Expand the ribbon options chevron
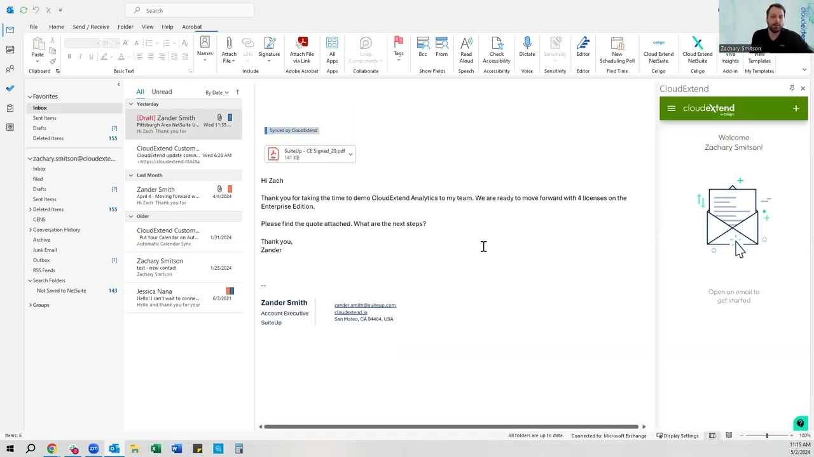The image size is (814, 457). click(x=804, y=70)
